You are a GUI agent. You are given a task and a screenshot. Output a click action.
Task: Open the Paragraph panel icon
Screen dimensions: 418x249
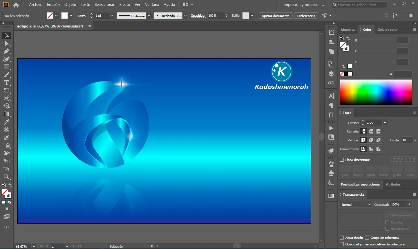331,106
